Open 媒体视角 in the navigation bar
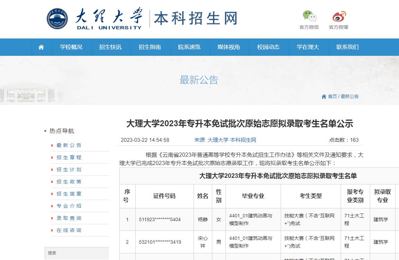This screenshot has height=260, width=399. (x=229, y=47)
